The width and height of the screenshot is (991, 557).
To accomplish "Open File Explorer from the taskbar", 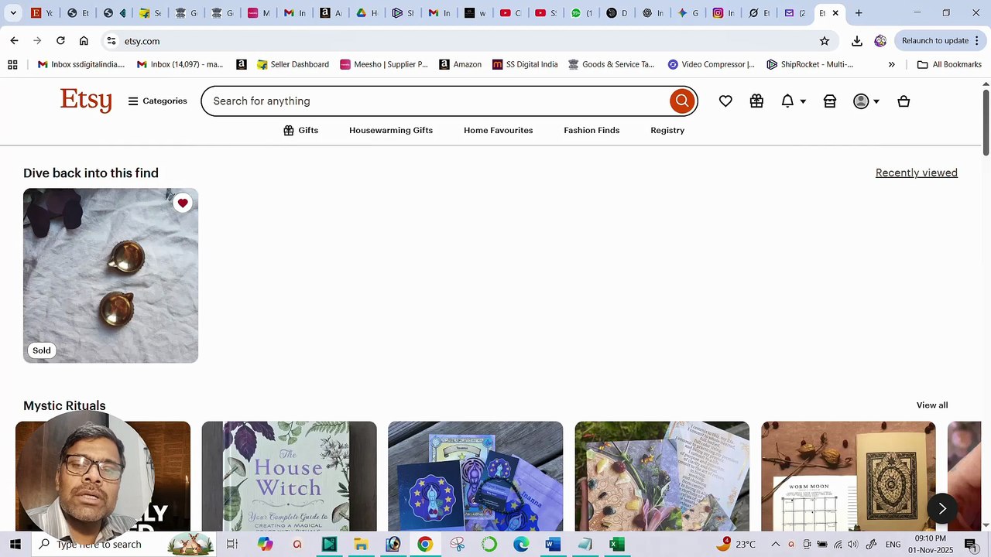I will point(361,545).
